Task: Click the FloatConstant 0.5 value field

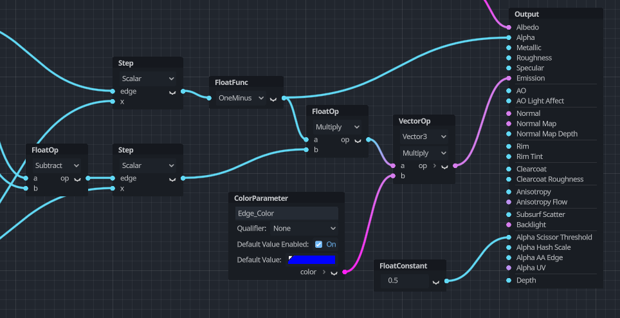Action: tap(404, 281)
